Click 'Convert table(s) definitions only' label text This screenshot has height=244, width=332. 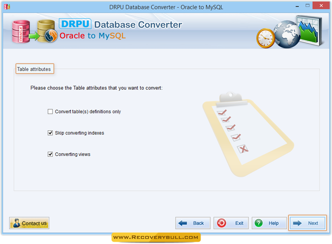88,111
